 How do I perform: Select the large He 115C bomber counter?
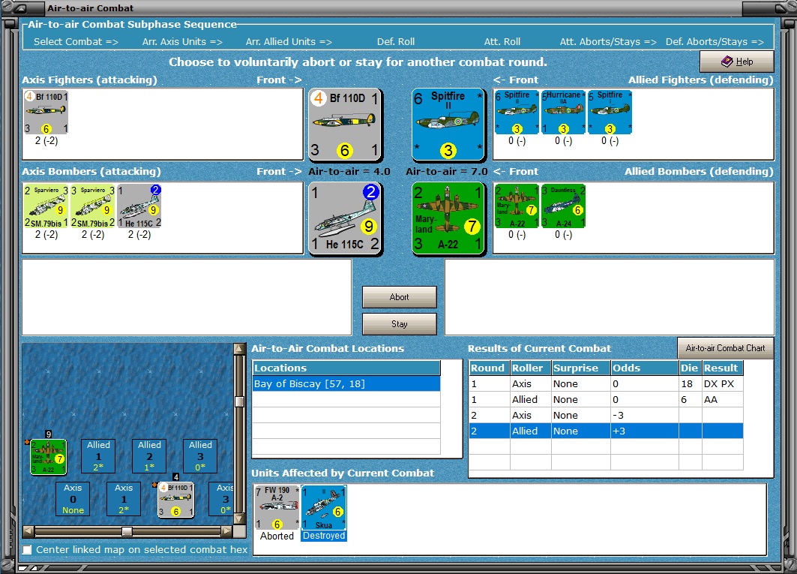click(x=345, y=218)
